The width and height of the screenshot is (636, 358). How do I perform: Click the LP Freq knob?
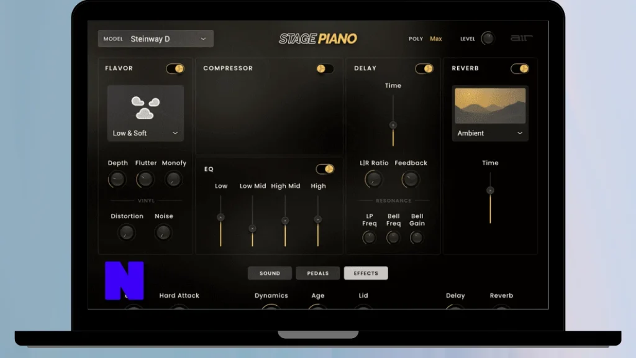[x=369, y=237]
